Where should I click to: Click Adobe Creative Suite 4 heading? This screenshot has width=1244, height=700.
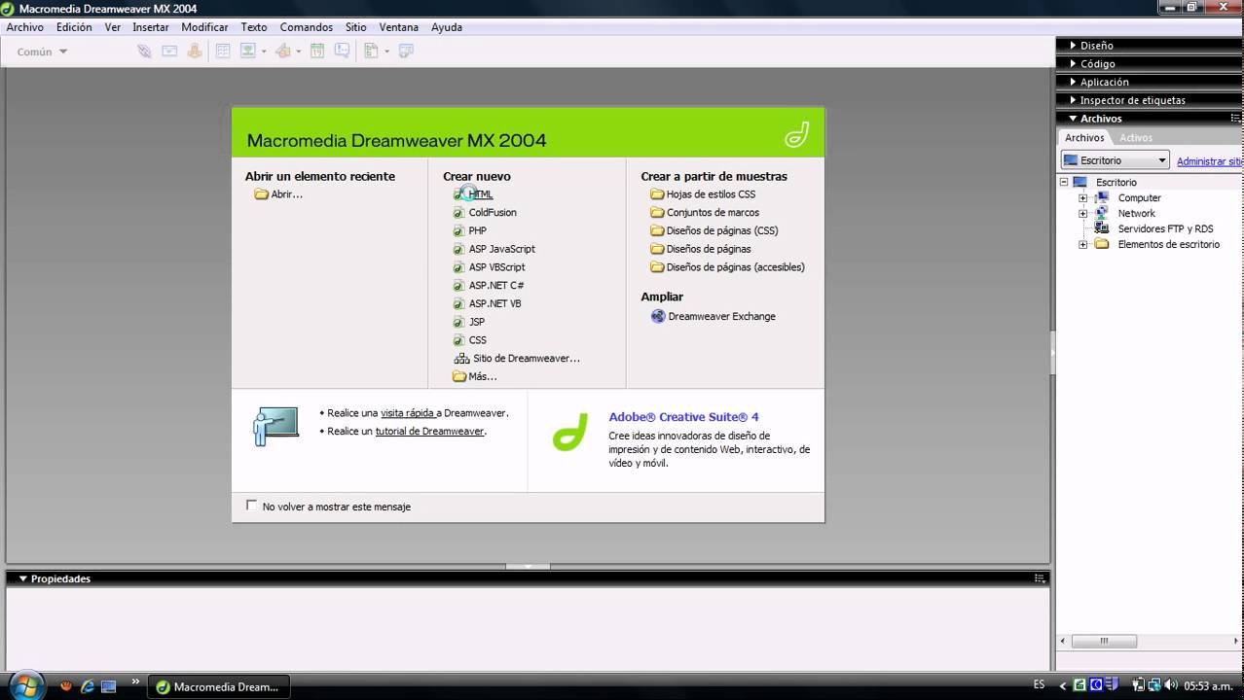coord(683,417)
